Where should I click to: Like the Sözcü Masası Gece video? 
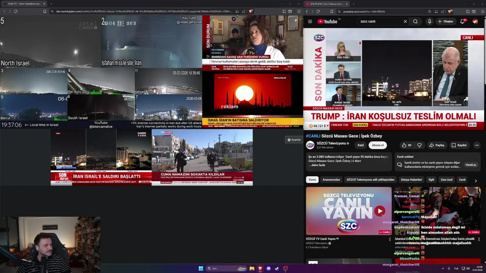(x=407, y=145)
